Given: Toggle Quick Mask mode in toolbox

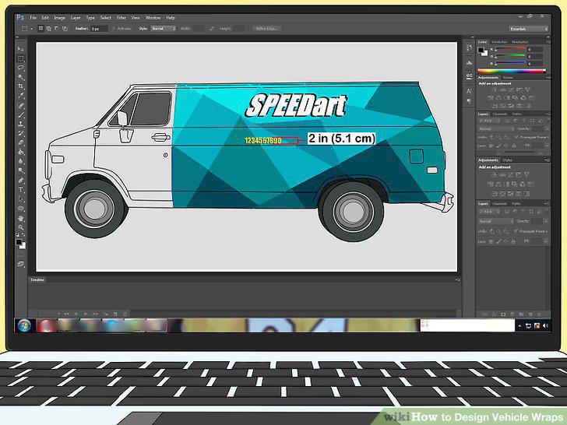Looking at the screenshot, I should click(x=20, y=255).
